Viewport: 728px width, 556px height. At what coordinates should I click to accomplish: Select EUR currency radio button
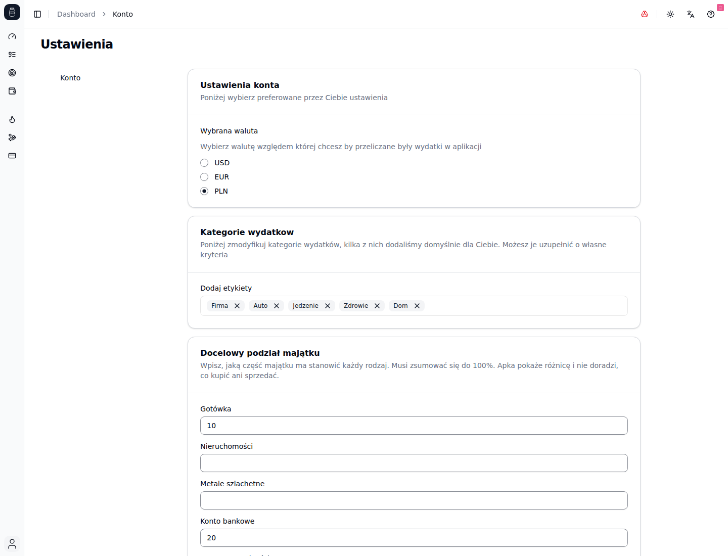(x=204, y=177)
